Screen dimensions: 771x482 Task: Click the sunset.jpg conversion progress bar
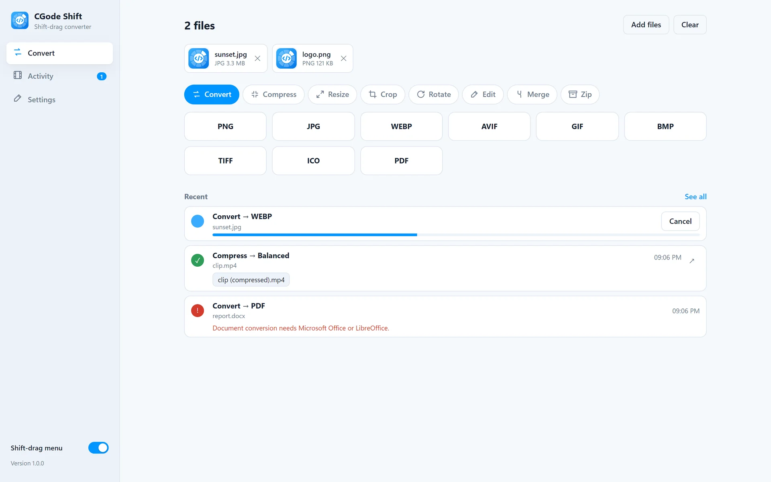(456, 235)
